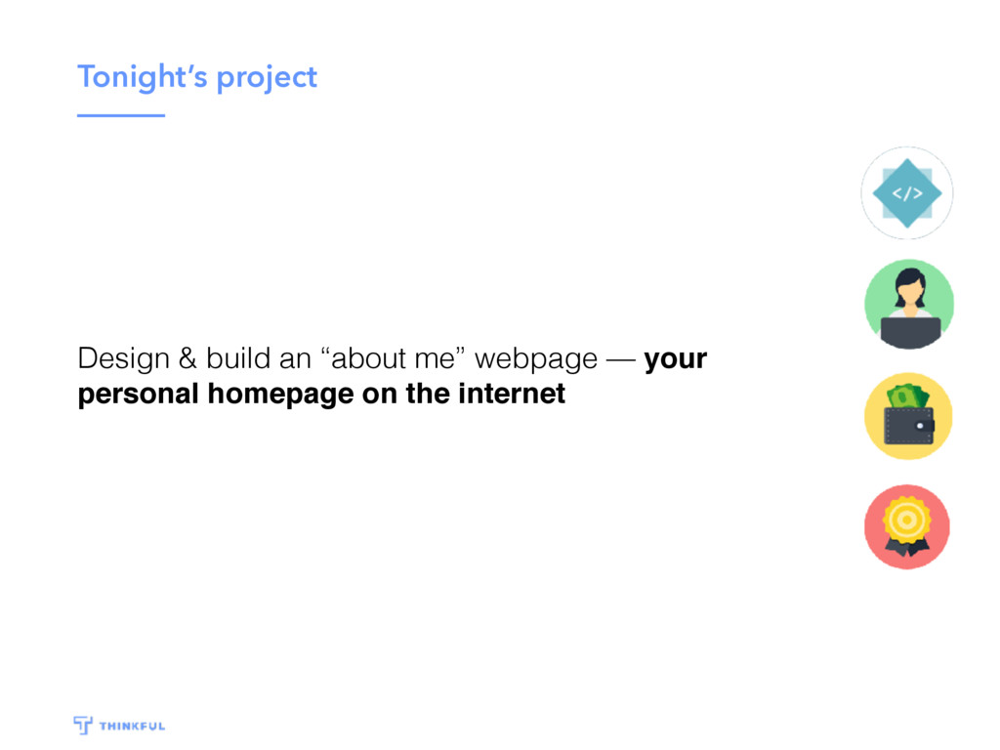Click the THINKFUL wordmark text
The width and height of the screenshot is (1000, 750).
(x=132, y=726)
